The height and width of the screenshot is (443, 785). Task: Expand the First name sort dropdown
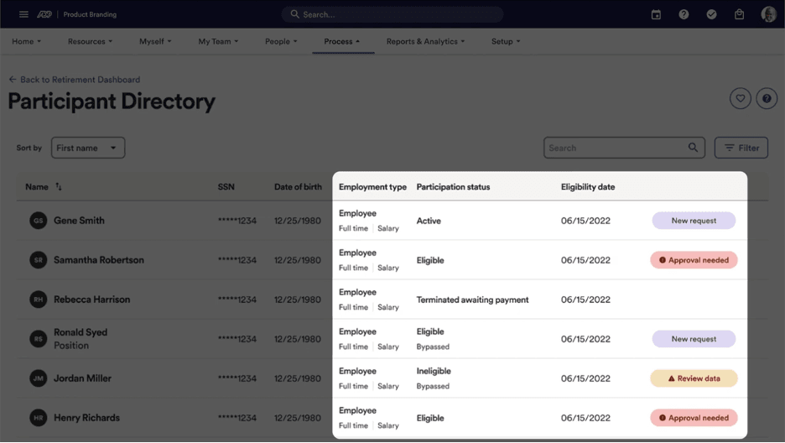click(x=88, y=148)
